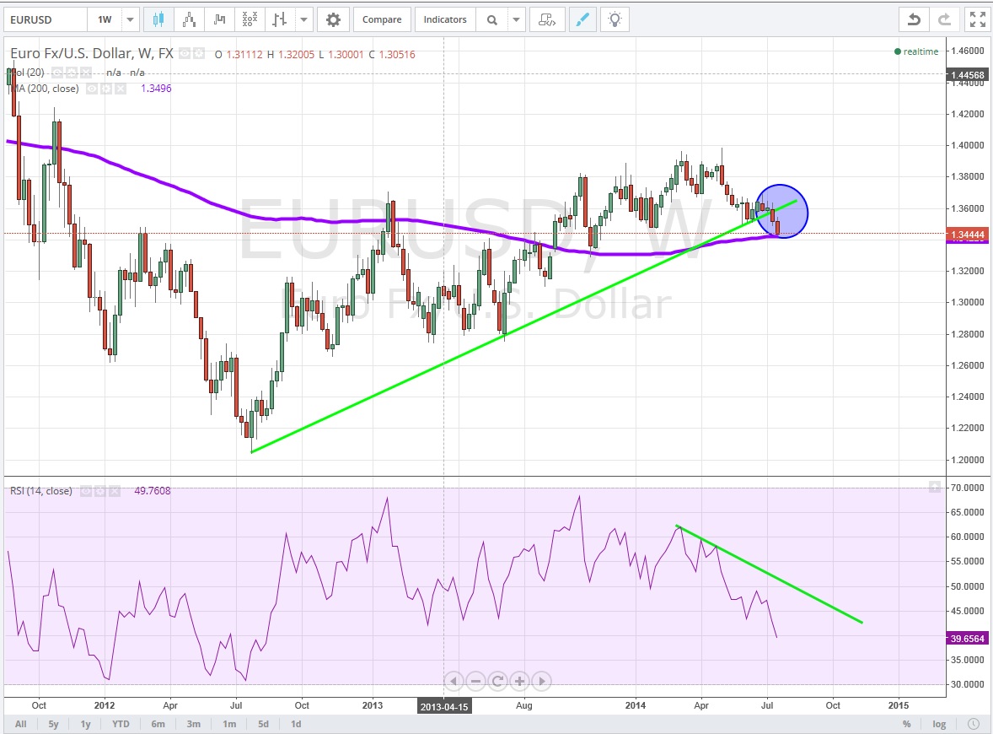Viewport: 993px width, 734px height.
Task: Select the 6m date range
Action: [x=158, y=724]
